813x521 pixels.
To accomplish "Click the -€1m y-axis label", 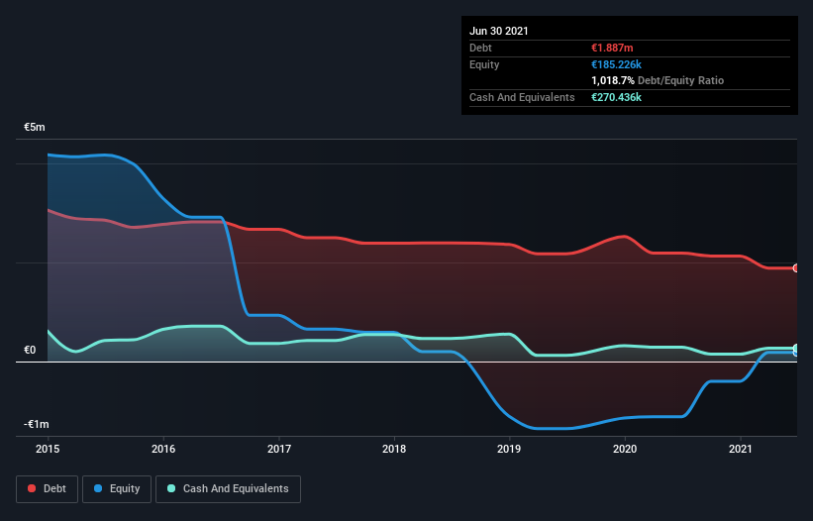I will pos(37,424).
